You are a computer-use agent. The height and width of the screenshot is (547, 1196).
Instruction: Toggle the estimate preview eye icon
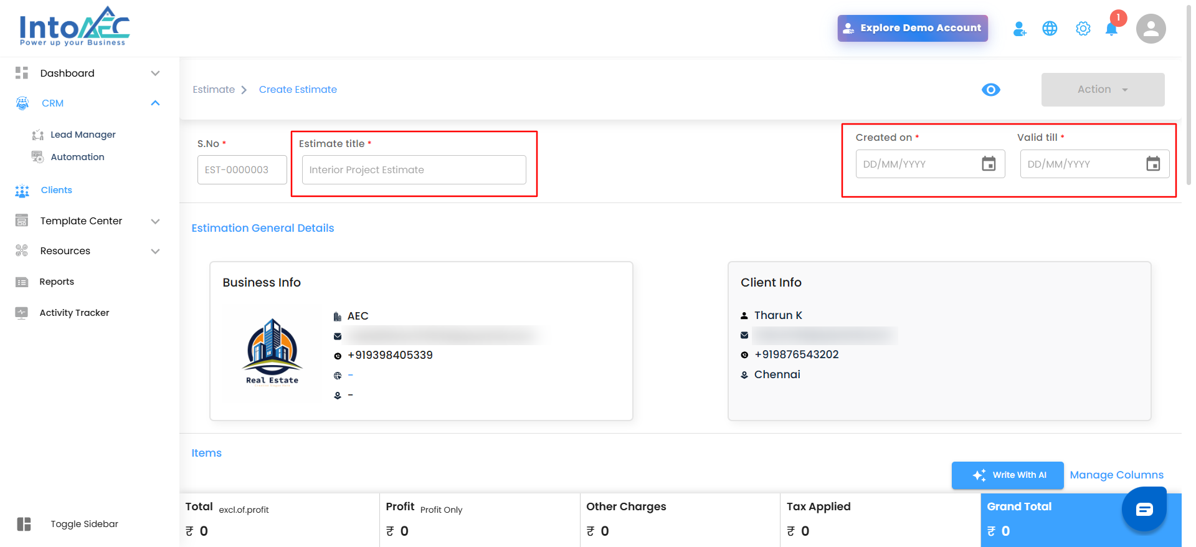[x=990, y=90]
